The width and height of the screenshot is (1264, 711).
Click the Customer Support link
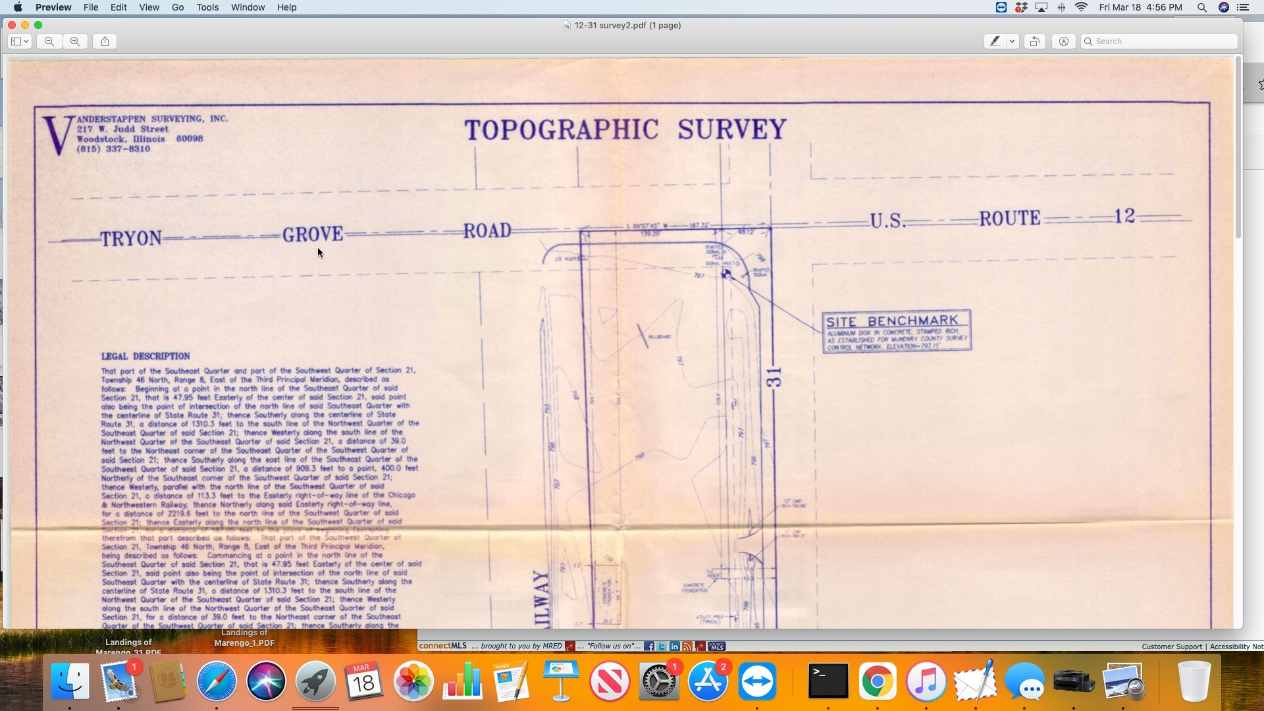click(1171, 646)
